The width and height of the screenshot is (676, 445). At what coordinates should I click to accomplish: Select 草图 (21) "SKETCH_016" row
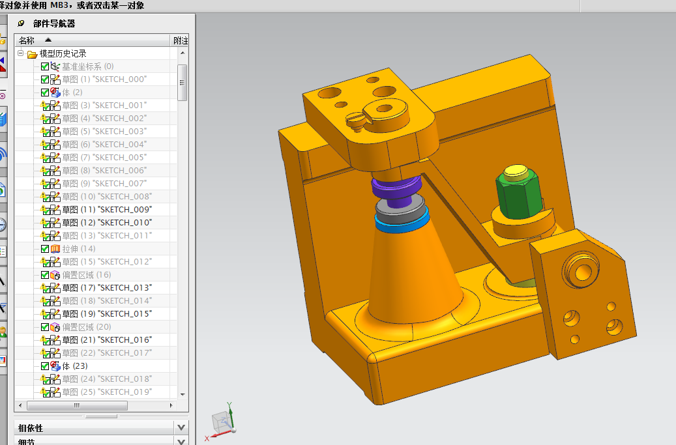pos(96,340)
